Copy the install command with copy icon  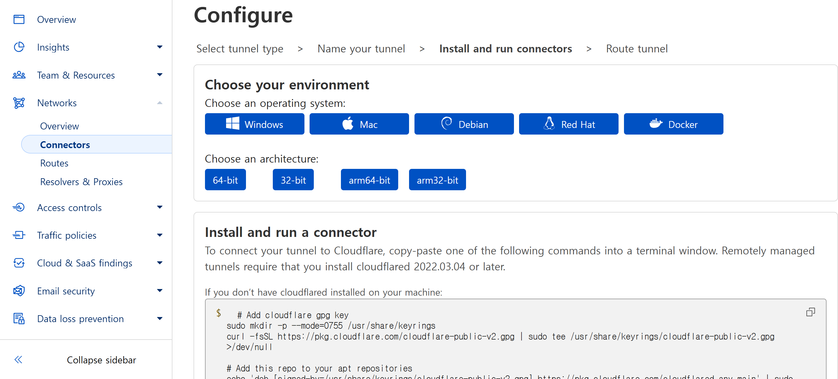coord(810,312)
